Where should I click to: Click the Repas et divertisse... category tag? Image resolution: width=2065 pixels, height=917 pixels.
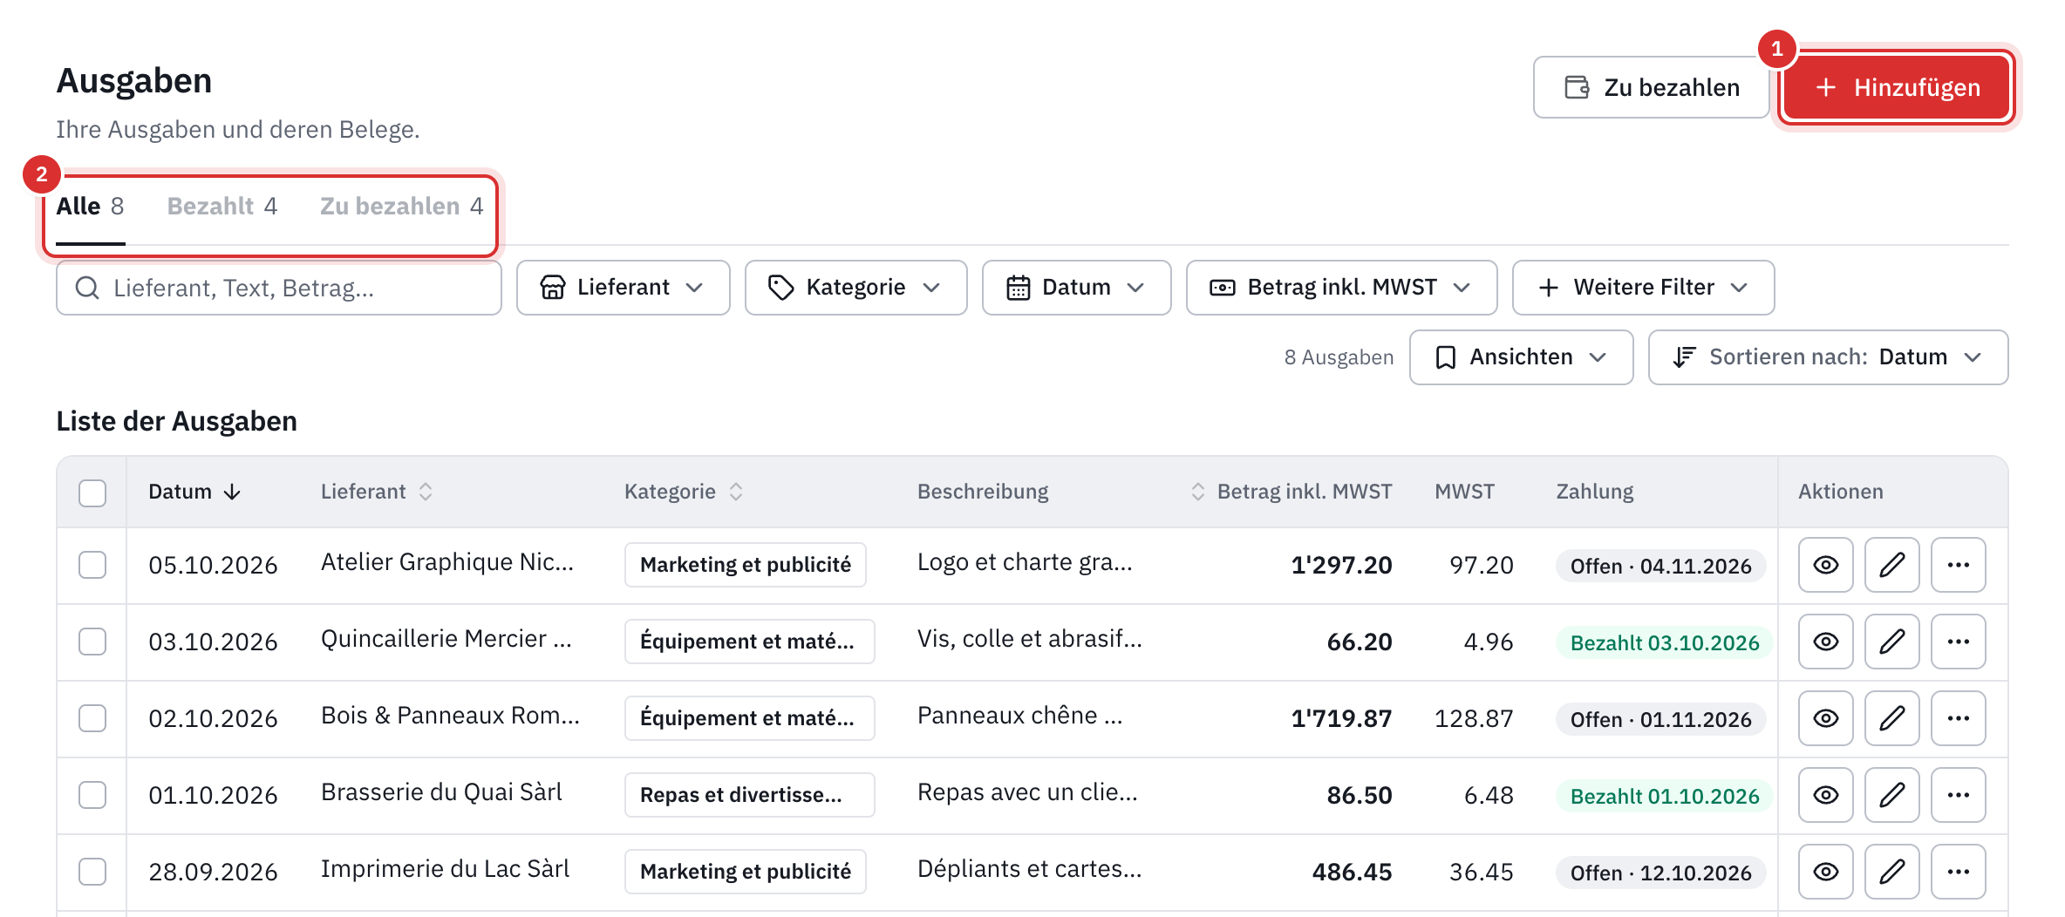click(x=749, y=795)
